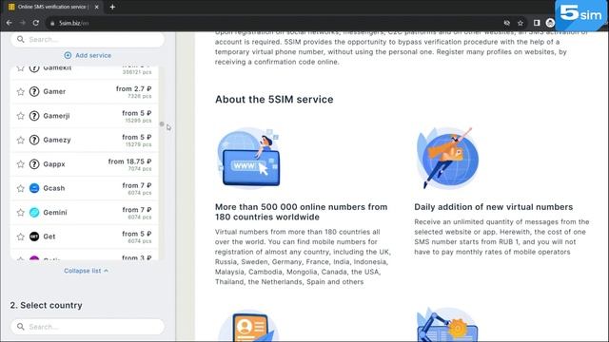Collapse the service list
The width and height of the screenshot is (609, 342).
(x=87, y=271)
